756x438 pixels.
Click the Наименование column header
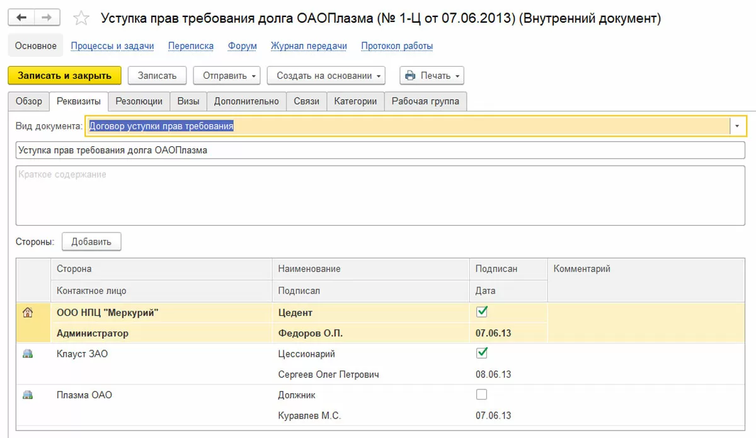pos(370,268)
